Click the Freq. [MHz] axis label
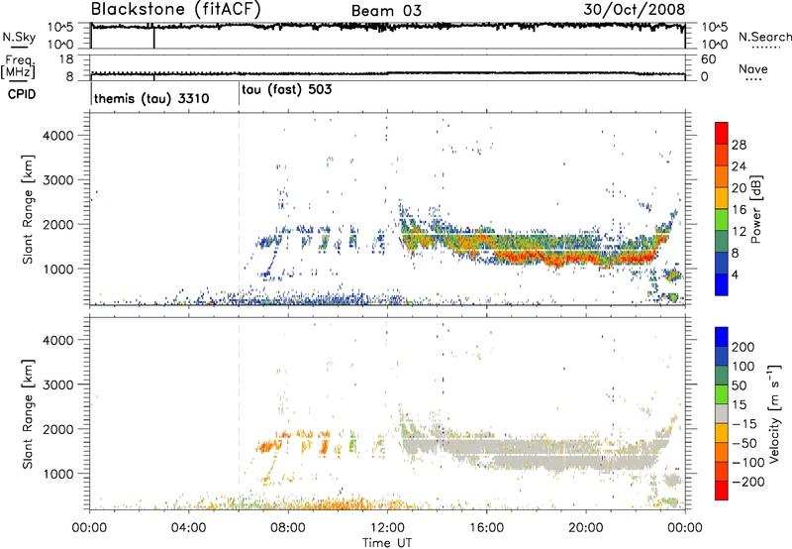 click(x=18, y=66)
